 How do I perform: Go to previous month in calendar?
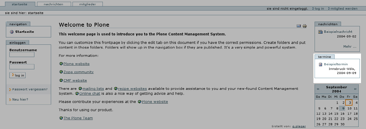(318, 89)
